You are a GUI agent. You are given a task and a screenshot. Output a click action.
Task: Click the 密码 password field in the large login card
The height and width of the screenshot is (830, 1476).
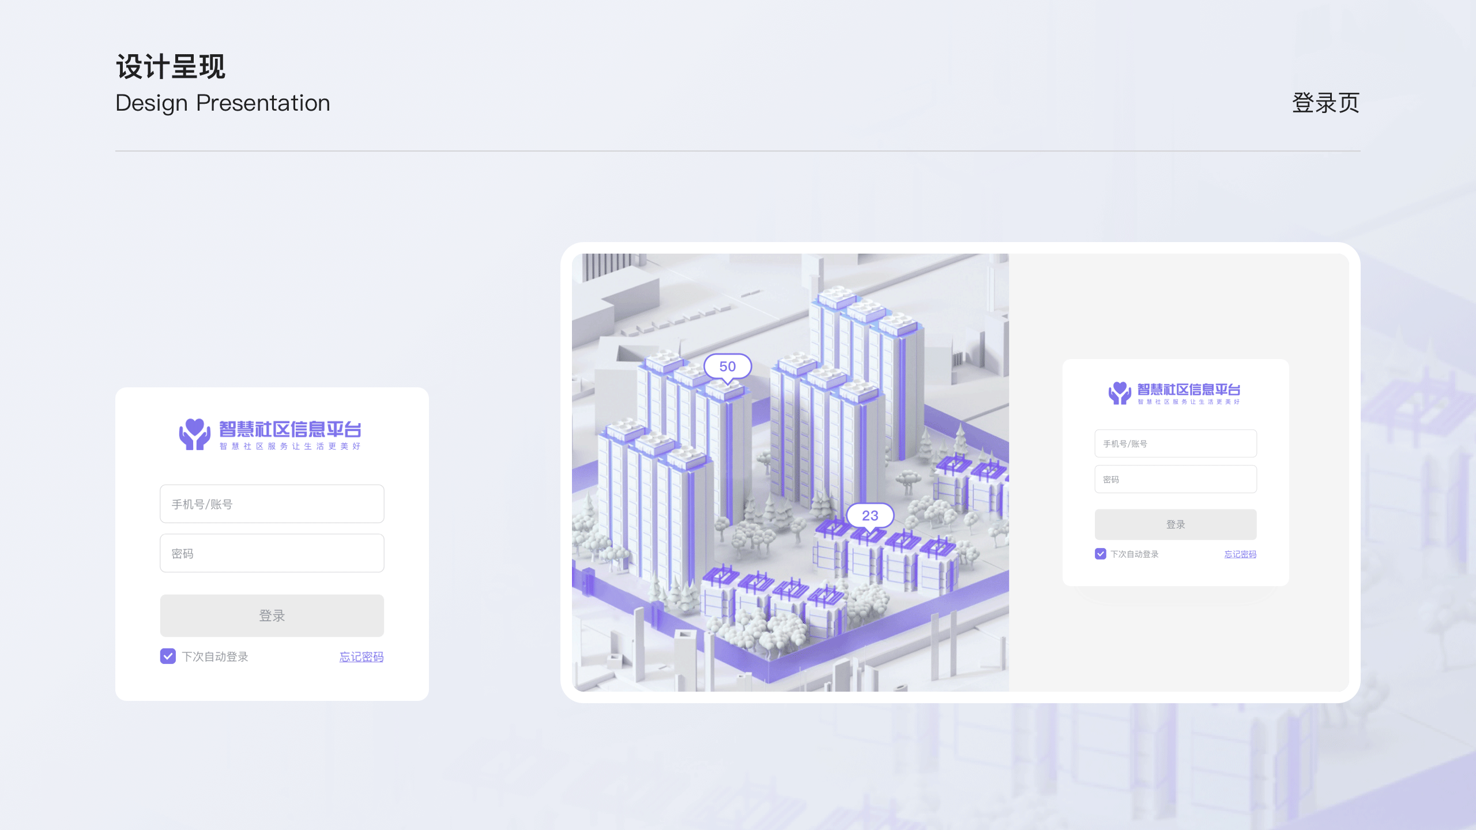point(272,553)
